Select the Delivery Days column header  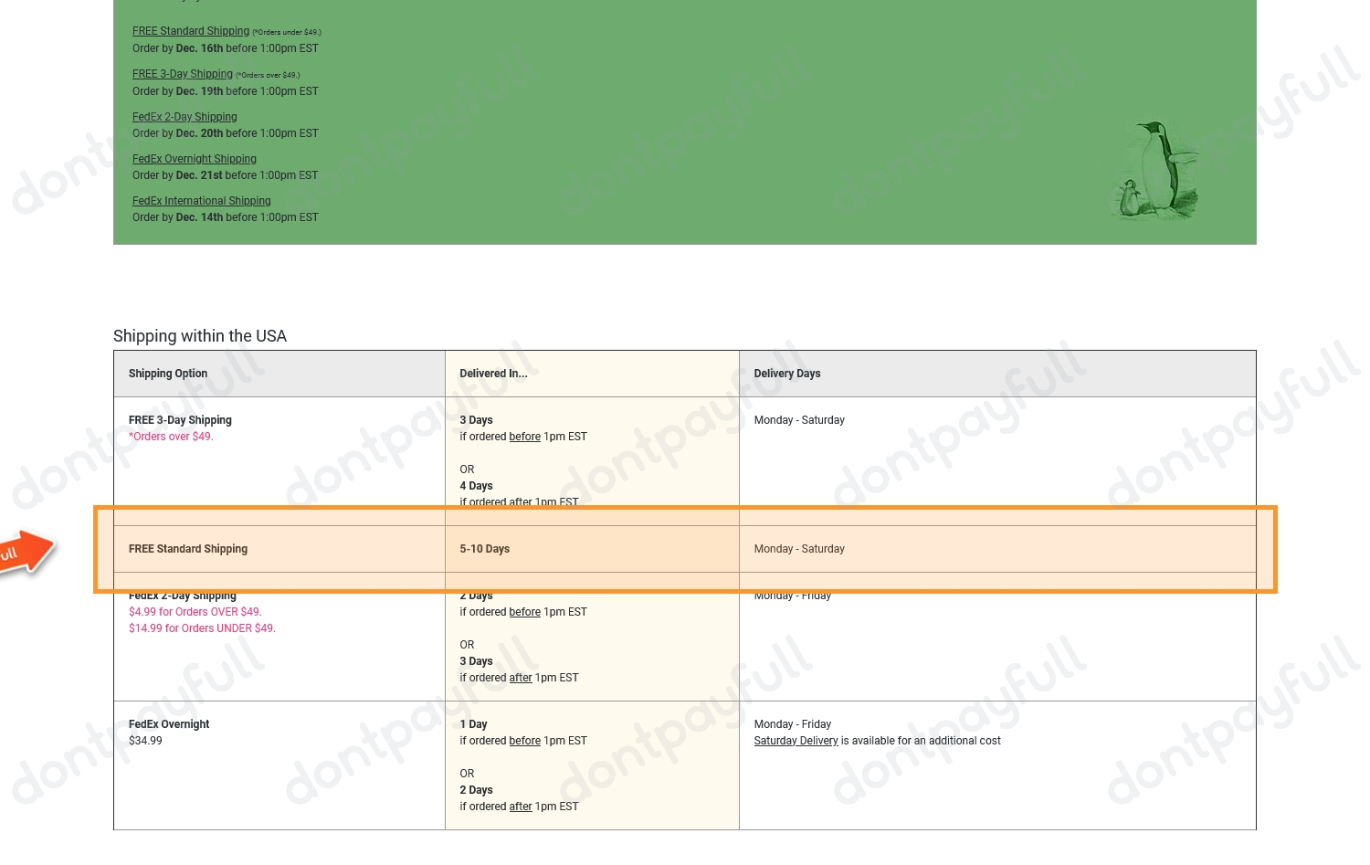click(x=786, y=374)
